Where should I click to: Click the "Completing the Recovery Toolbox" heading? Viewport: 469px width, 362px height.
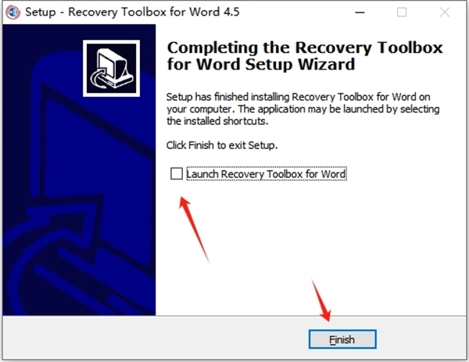point(305,48)
